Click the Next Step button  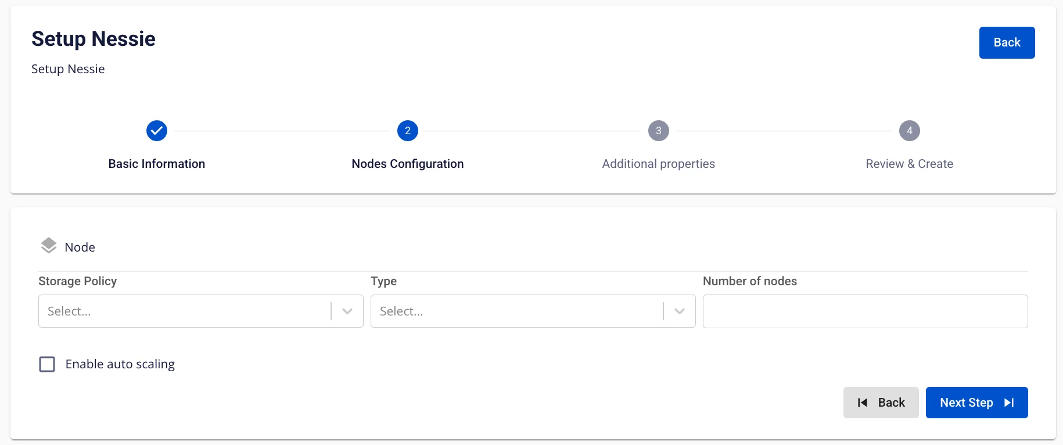coord(977,403)
